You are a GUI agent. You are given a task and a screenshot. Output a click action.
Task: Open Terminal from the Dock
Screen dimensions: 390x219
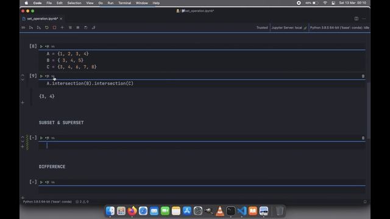pyautogui.click(x=231, y=211)
